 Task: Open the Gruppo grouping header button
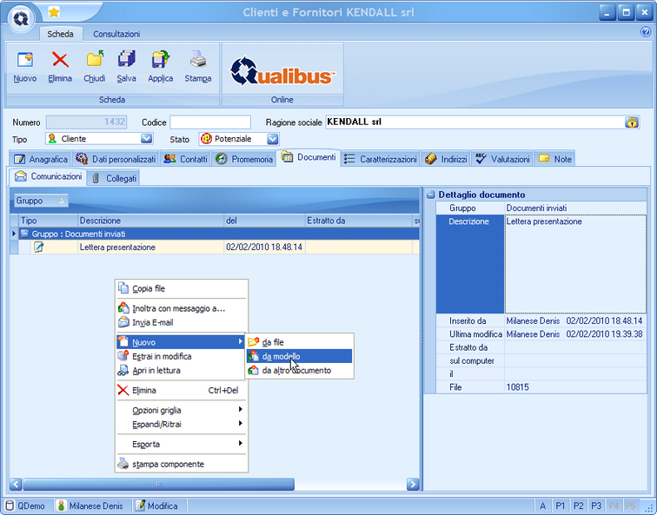tap(41, 201)
